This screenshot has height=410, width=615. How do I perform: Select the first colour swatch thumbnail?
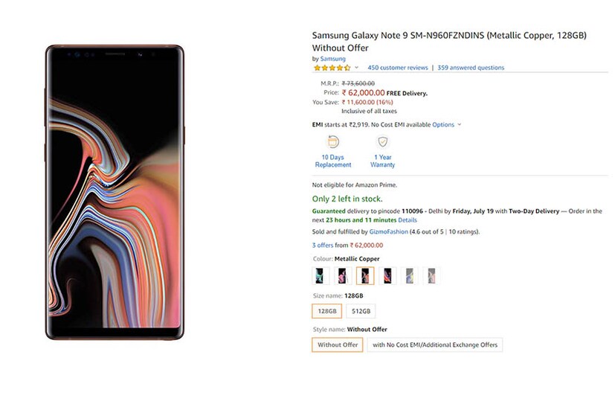coord(320,276)
